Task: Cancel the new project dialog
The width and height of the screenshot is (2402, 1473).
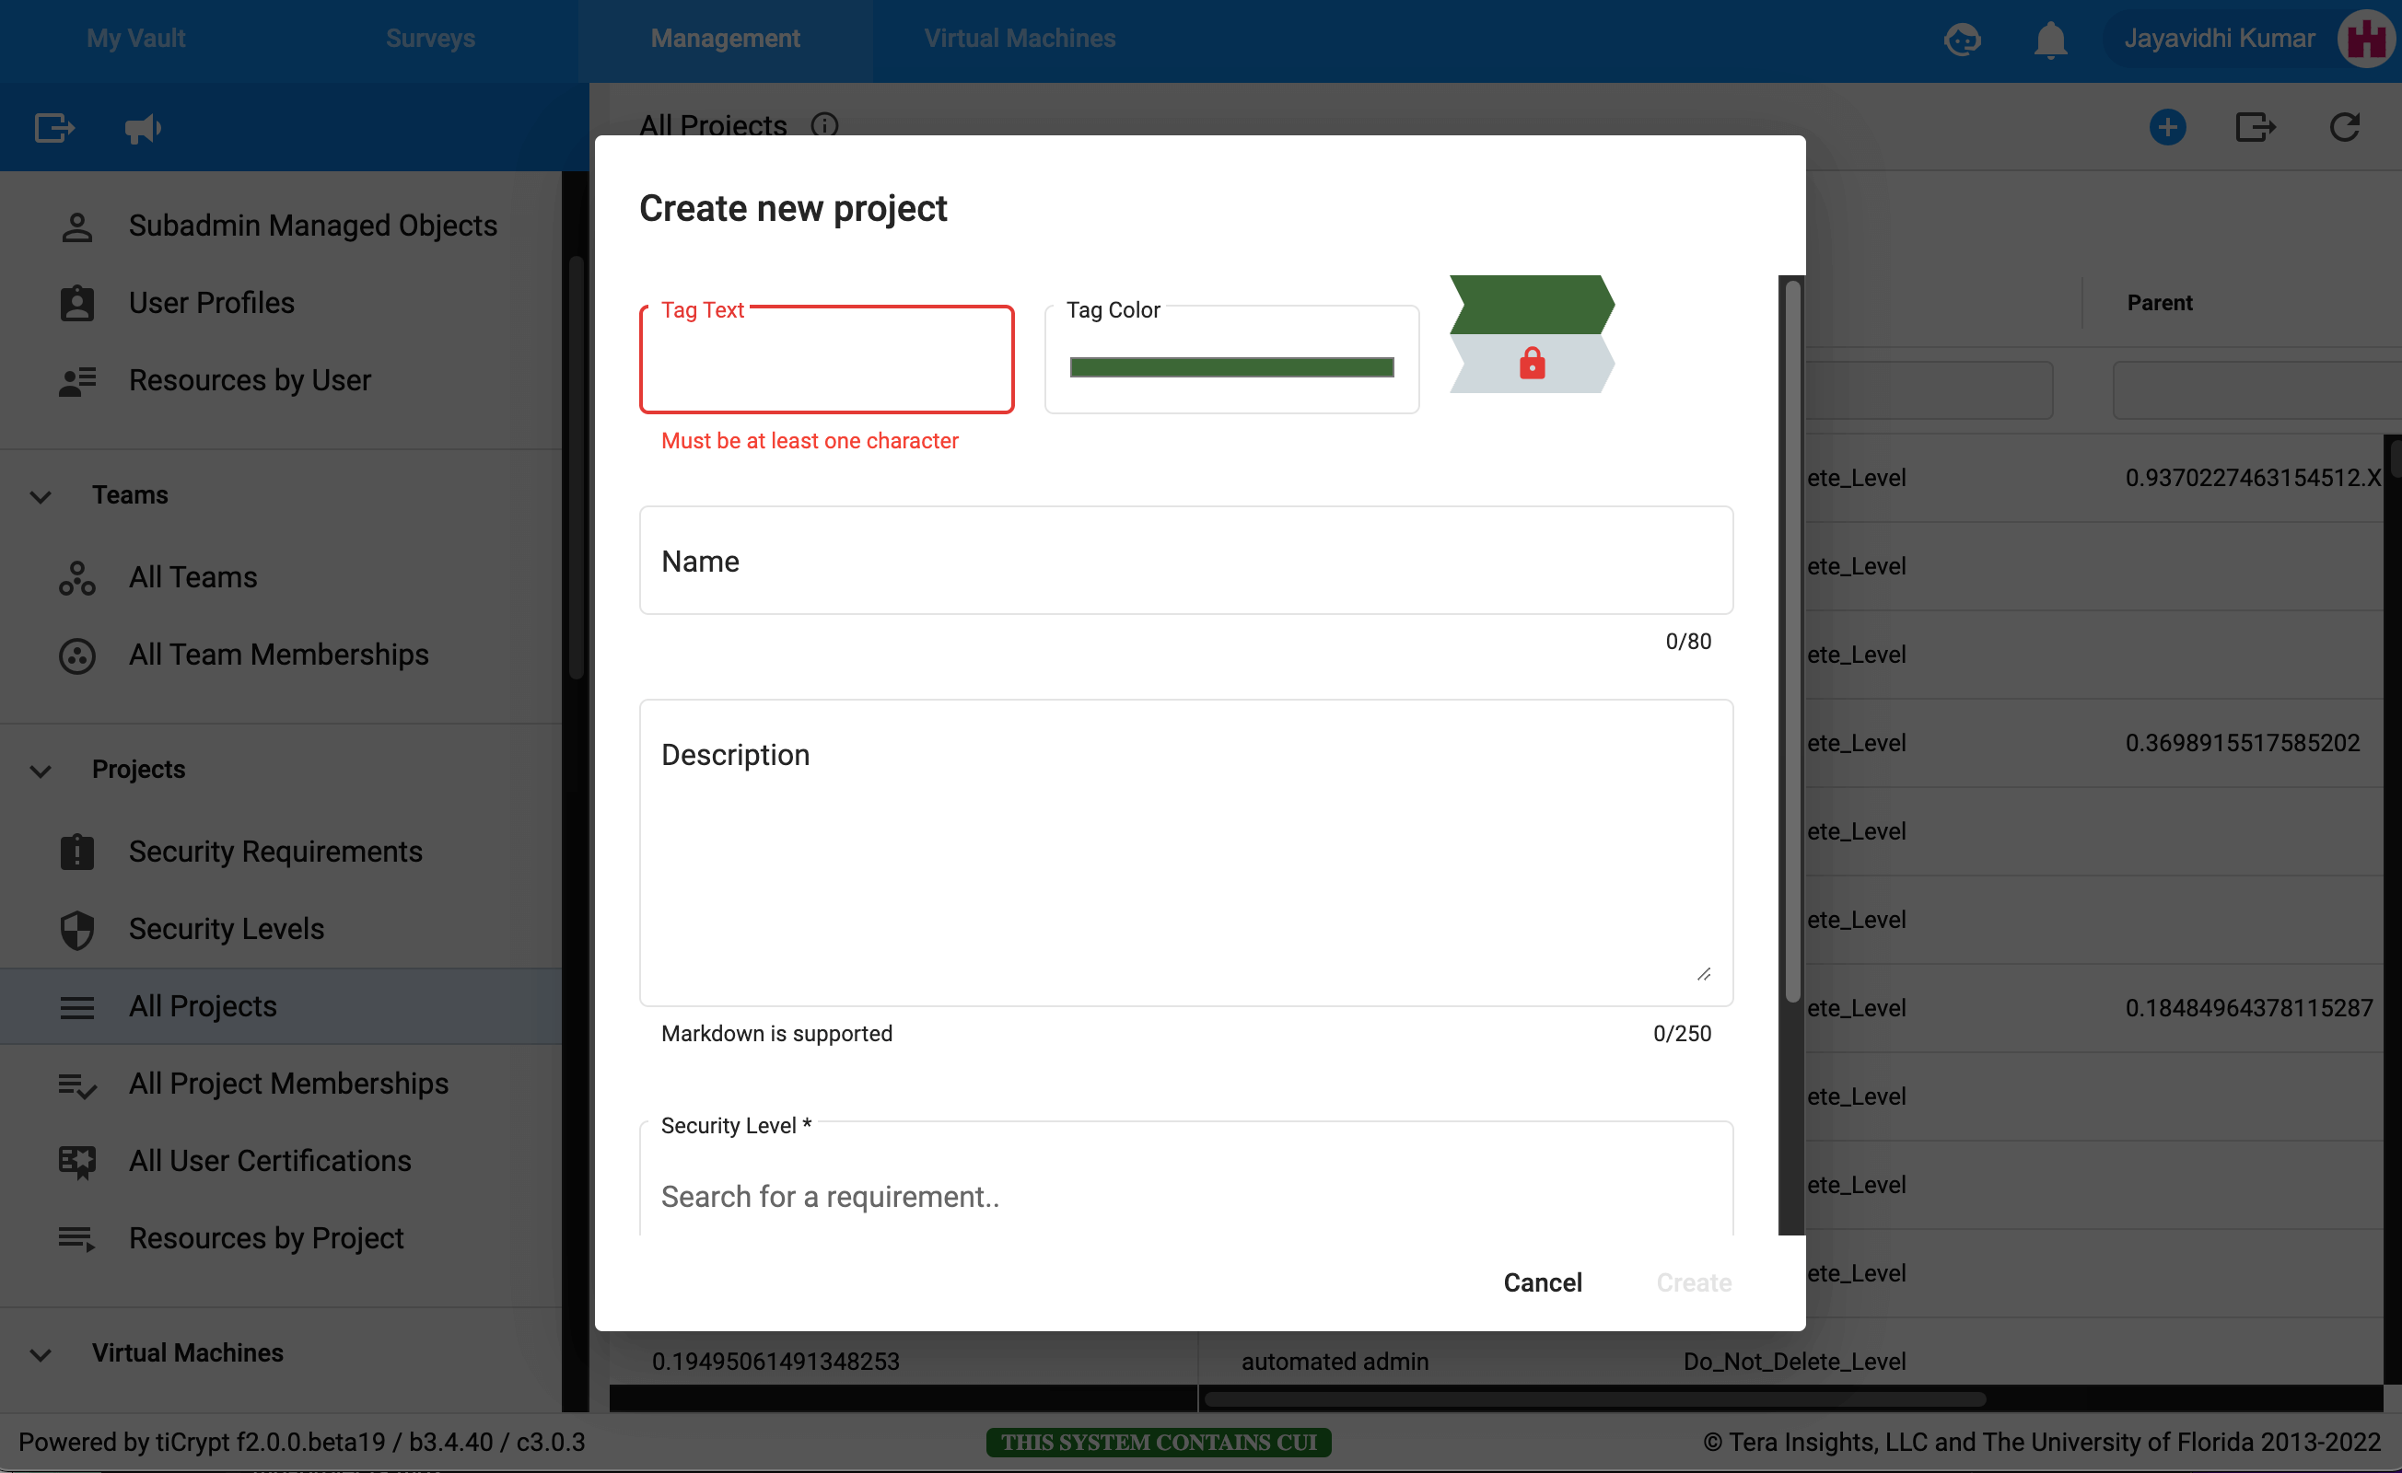Action: click(1542, 1282)
